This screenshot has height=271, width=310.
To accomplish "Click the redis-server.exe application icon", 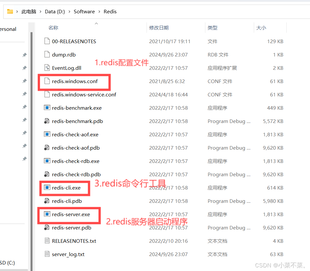I will [47, 214].
